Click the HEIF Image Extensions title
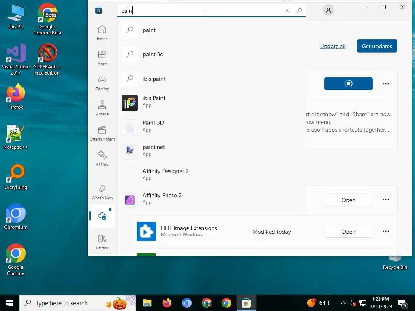This screenshot has width=415, height=311. coord(189,228)
